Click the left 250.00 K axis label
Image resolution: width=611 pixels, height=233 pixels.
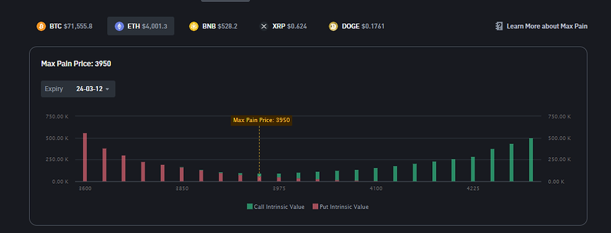[x=57, y=159]
